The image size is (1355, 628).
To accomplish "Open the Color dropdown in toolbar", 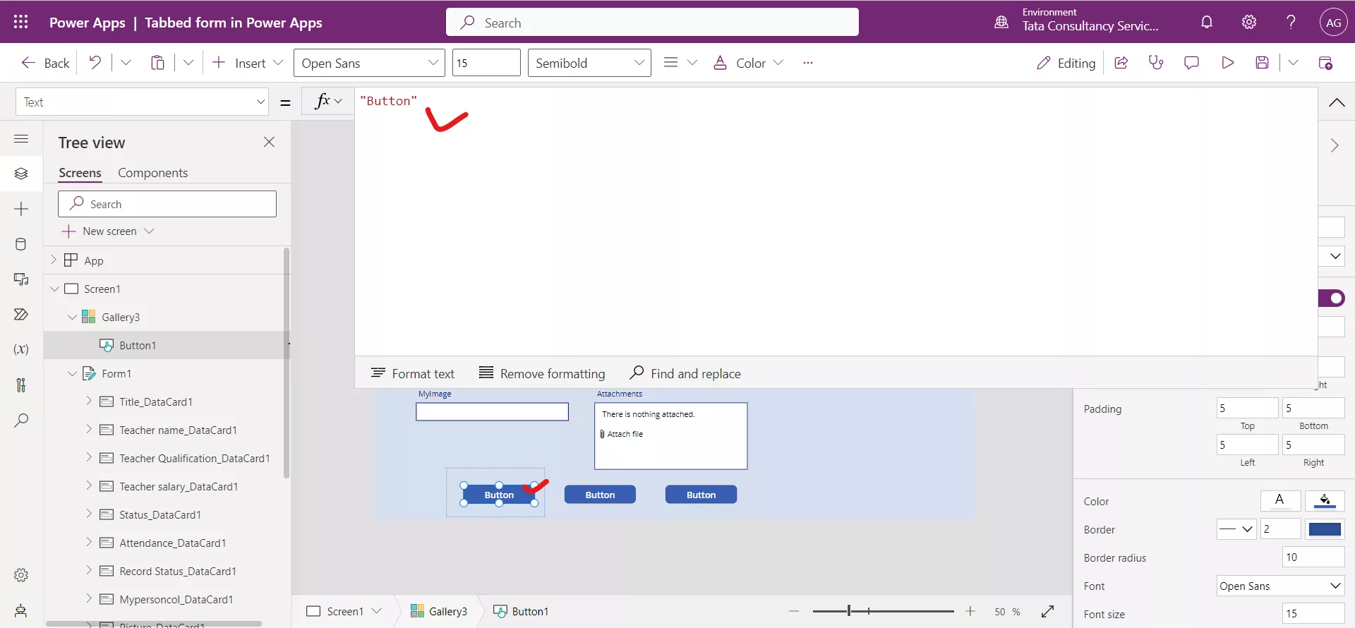I will click(748, 63).
